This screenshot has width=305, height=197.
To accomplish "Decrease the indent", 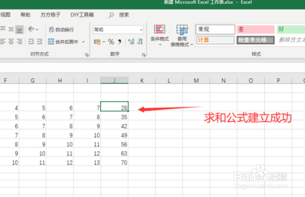I will [31, 42].
